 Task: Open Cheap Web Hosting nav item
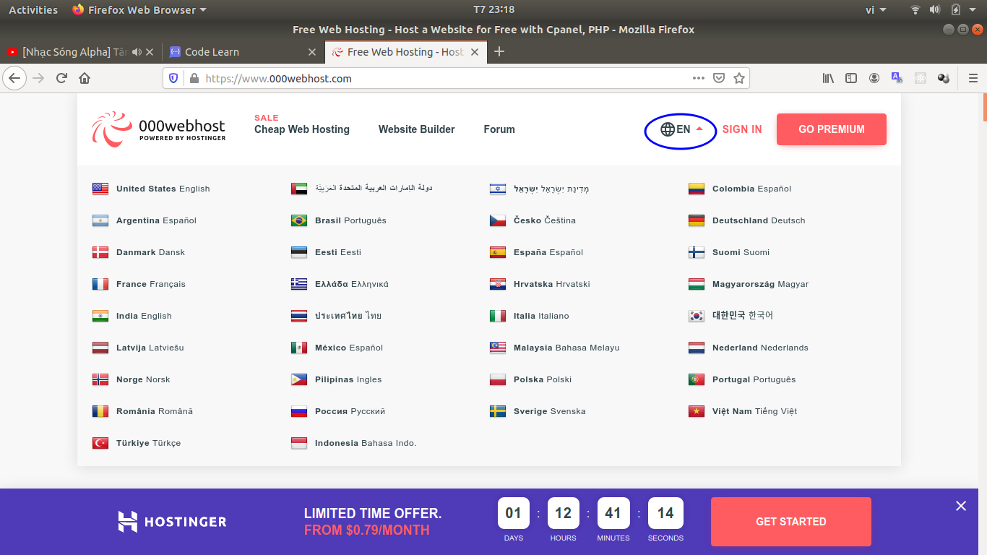coord(302,129)
